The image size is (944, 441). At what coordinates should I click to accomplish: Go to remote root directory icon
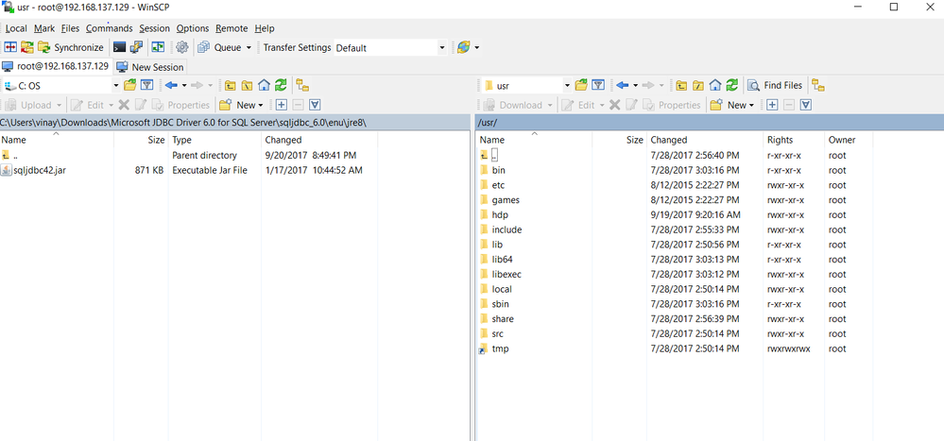[698, 85]
